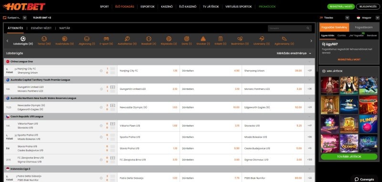This screenshot has width=382, height=182.
Task: Collapse the Czech Republic U19 League section
Action: click(309, 117)
